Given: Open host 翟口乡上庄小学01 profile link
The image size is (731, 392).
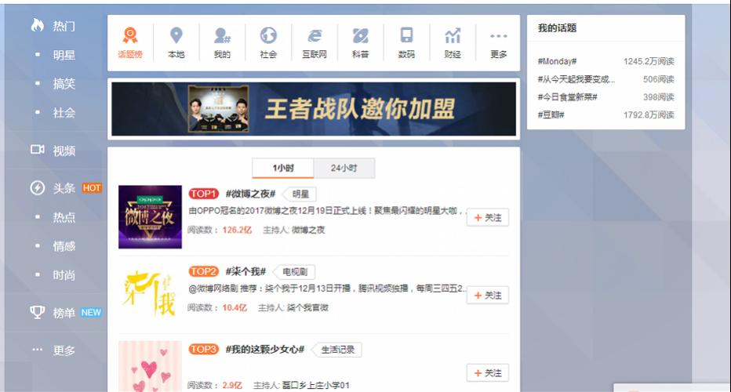Looking at the screenshot, I should [315, 385].
